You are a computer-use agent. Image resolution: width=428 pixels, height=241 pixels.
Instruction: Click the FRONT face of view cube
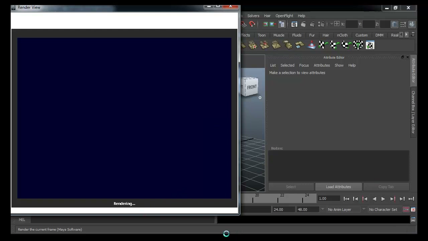click(252, 87)
